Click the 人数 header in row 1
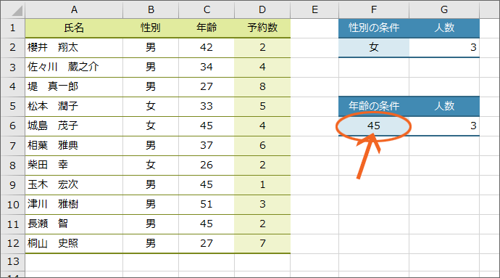The image size is (500, 278). click(x=444, y=28)
